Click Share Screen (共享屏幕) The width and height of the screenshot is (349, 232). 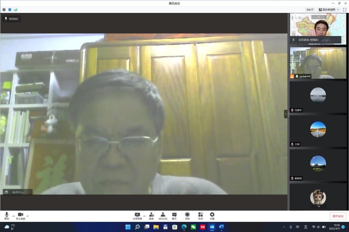(x=137, y=216)
